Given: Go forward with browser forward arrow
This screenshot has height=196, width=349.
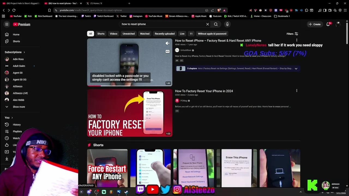Looking at the screenshot, I should (x=9, y=10).
